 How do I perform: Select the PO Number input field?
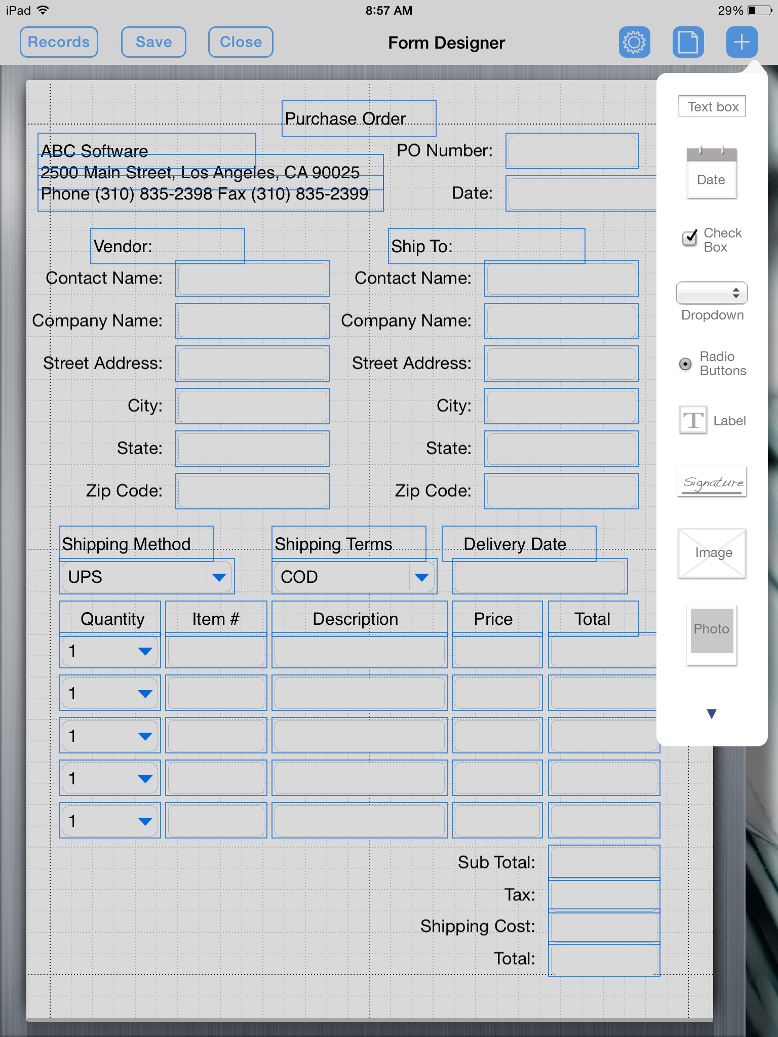(x=572, y=151)
